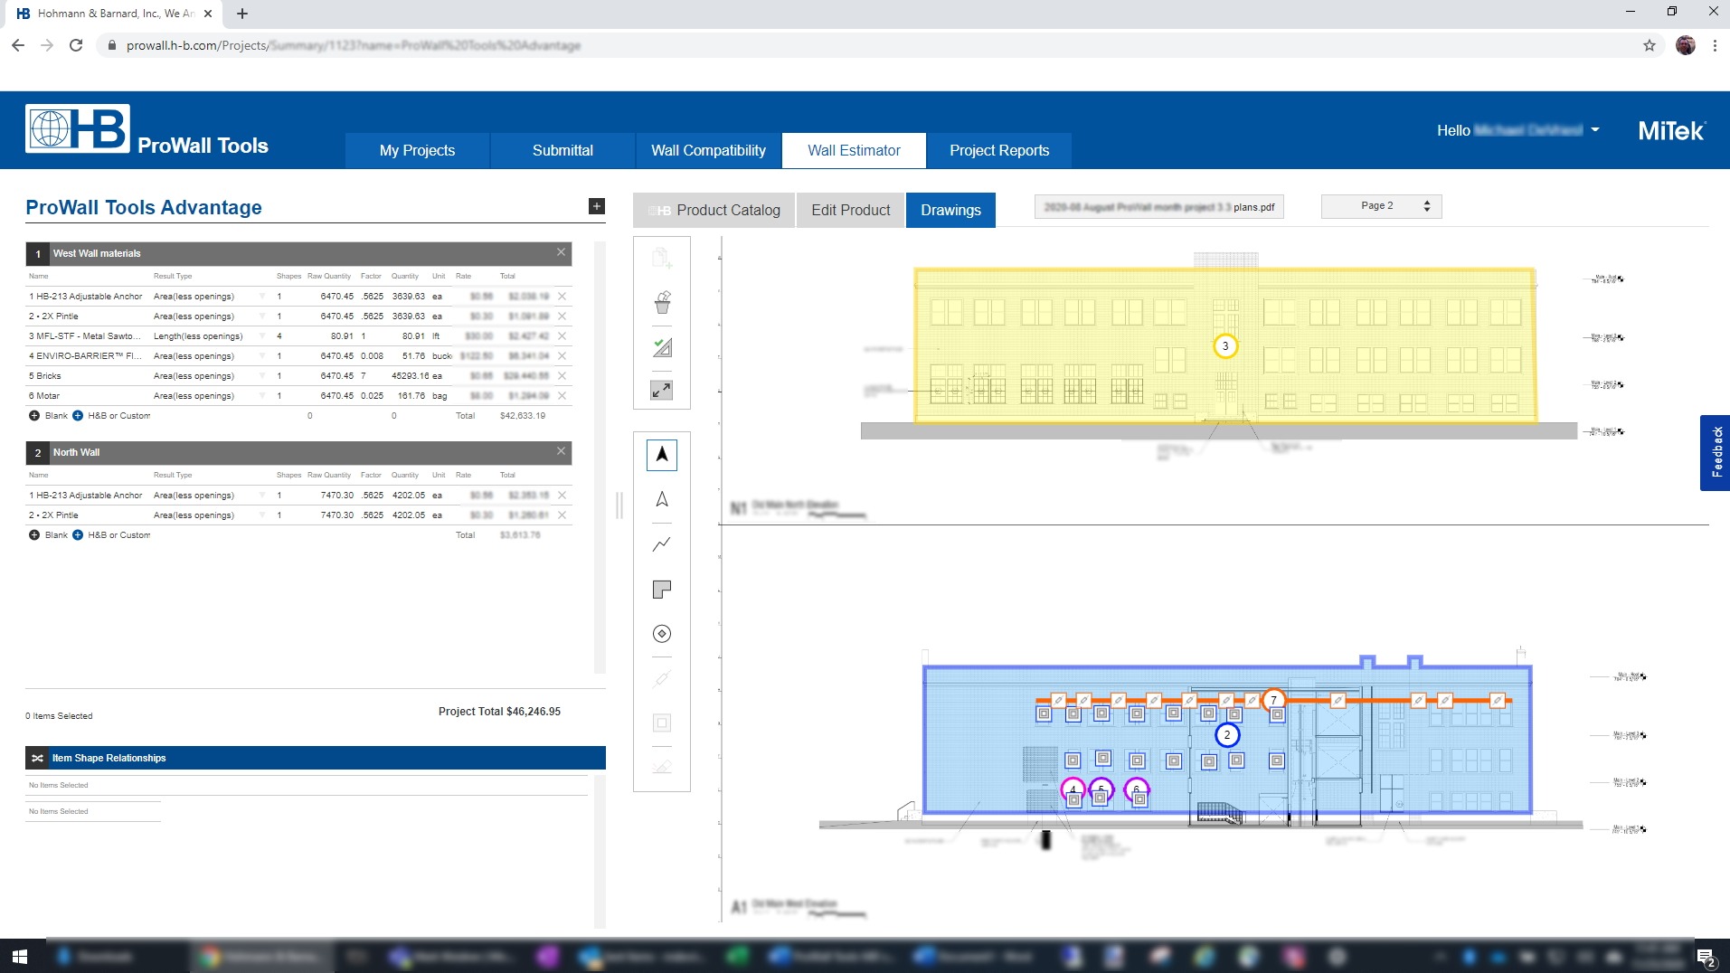The height and width of the screenshot is (973, 1730).
Task: Open the Page 2 selector
Action: click(x=1381, y=206)
